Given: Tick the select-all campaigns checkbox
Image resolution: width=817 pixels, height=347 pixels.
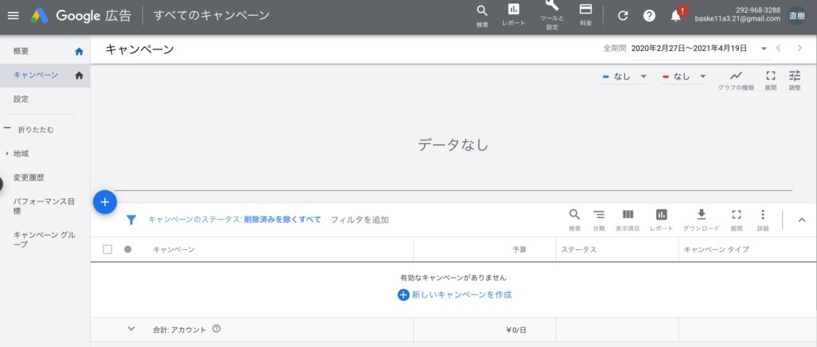Looking at the screenshot, I should 108,249.
